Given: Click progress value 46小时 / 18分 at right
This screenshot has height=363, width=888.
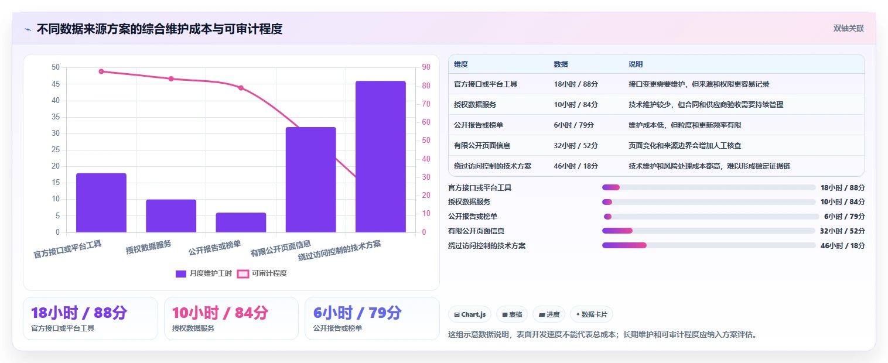Looking at the screenshot, I should point(842,246).
